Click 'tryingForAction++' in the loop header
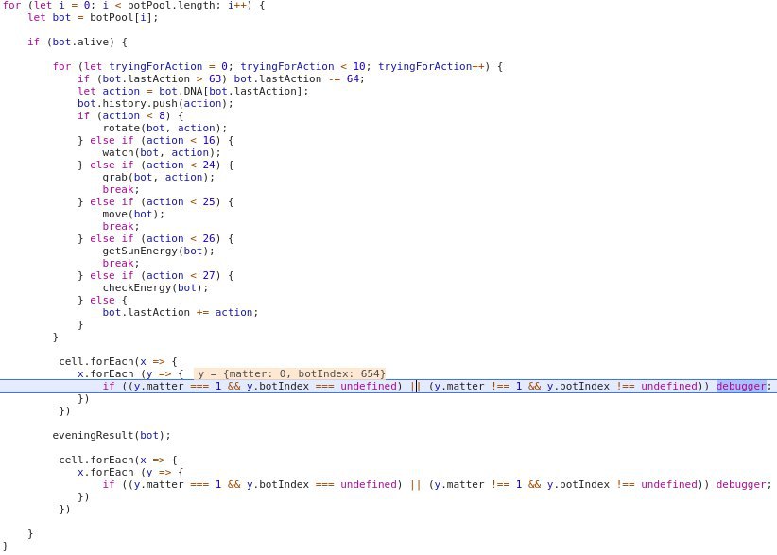The height and width of the screenshot is (555, 777). pyautogui.click(x=431, y=66)
